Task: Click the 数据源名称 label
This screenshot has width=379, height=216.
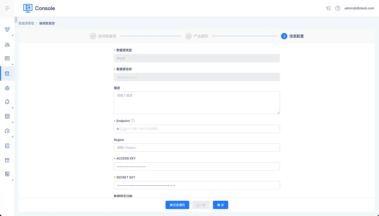Action: click(x=124, y=69)
